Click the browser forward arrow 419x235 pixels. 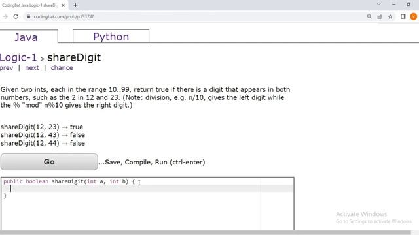5,16
